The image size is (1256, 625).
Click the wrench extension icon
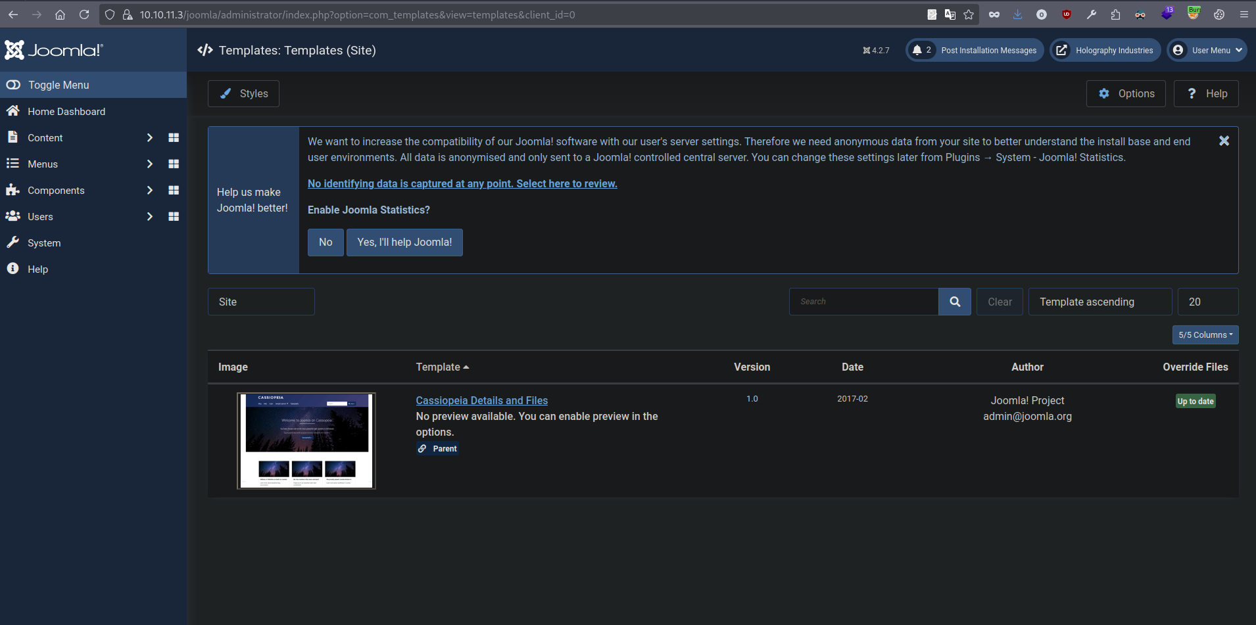[x=1092, y=14]
